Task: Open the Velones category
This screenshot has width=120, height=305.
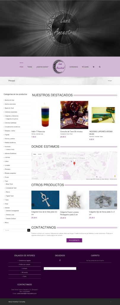Action: click(x=7, y=208)
